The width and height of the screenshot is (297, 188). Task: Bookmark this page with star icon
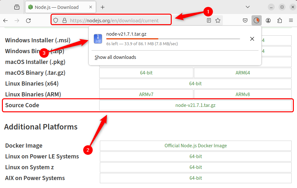218,20
